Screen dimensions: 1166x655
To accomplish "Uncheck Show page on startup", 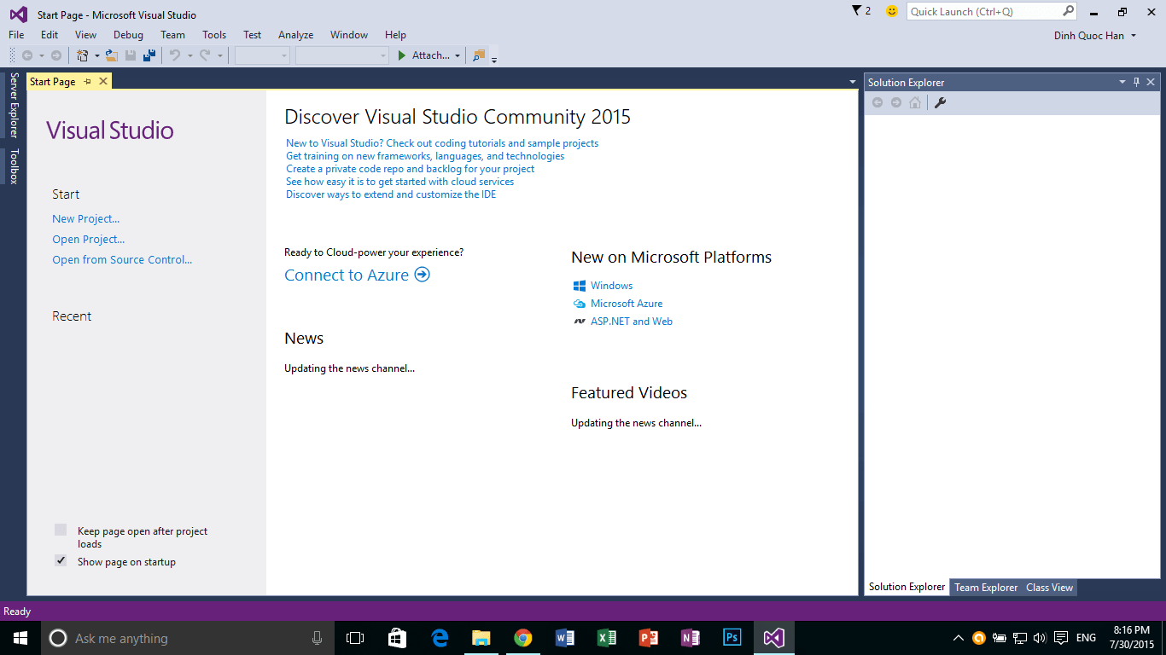I will [x=61, y=561].
